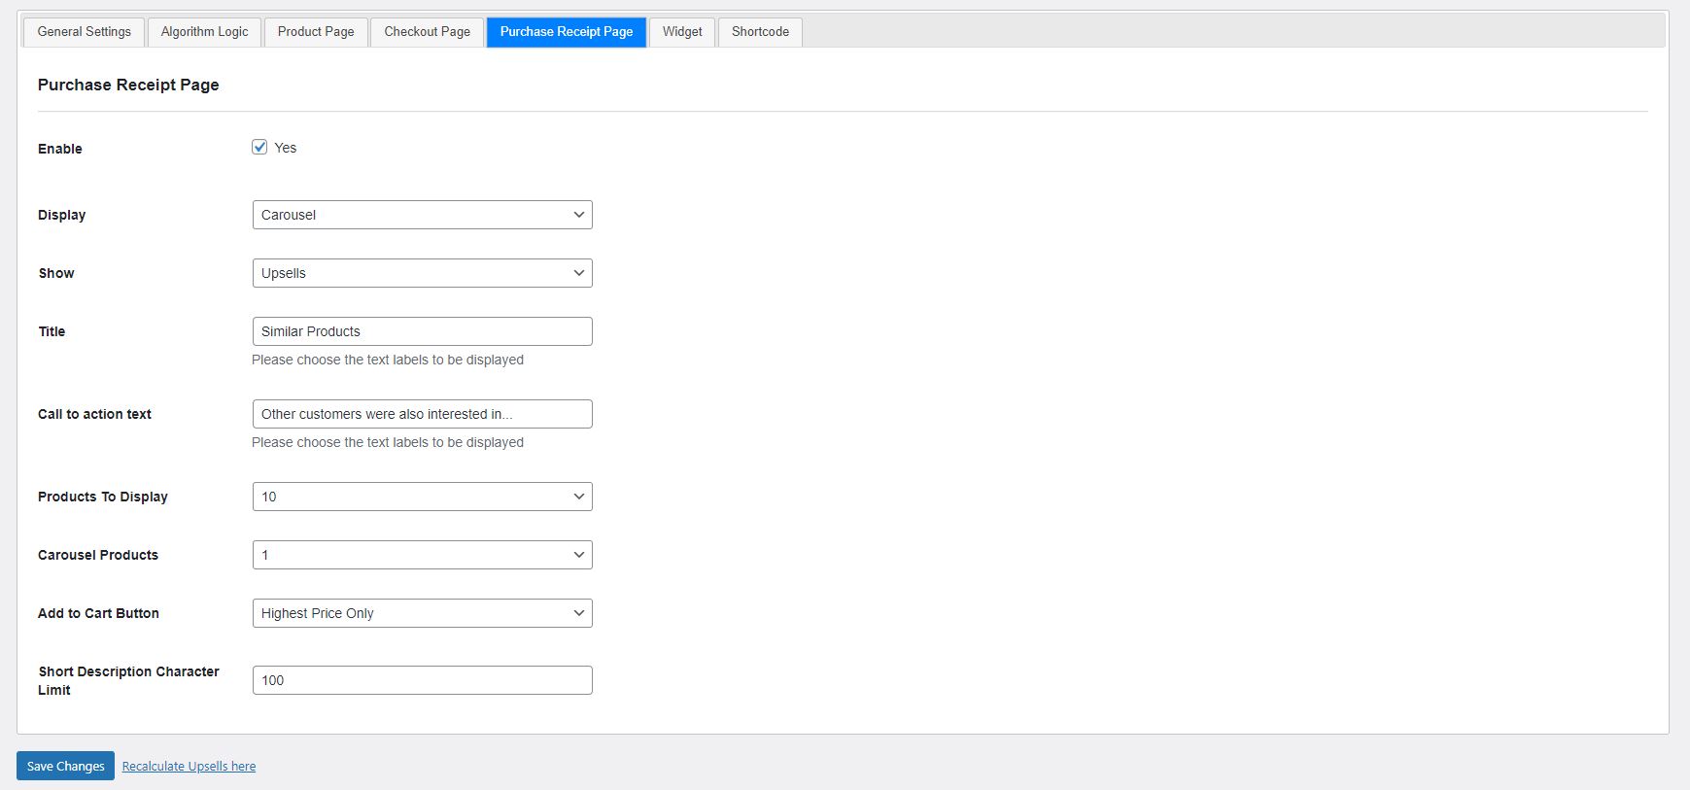Open the Display dropdown showing Carousel

(422, 215)
